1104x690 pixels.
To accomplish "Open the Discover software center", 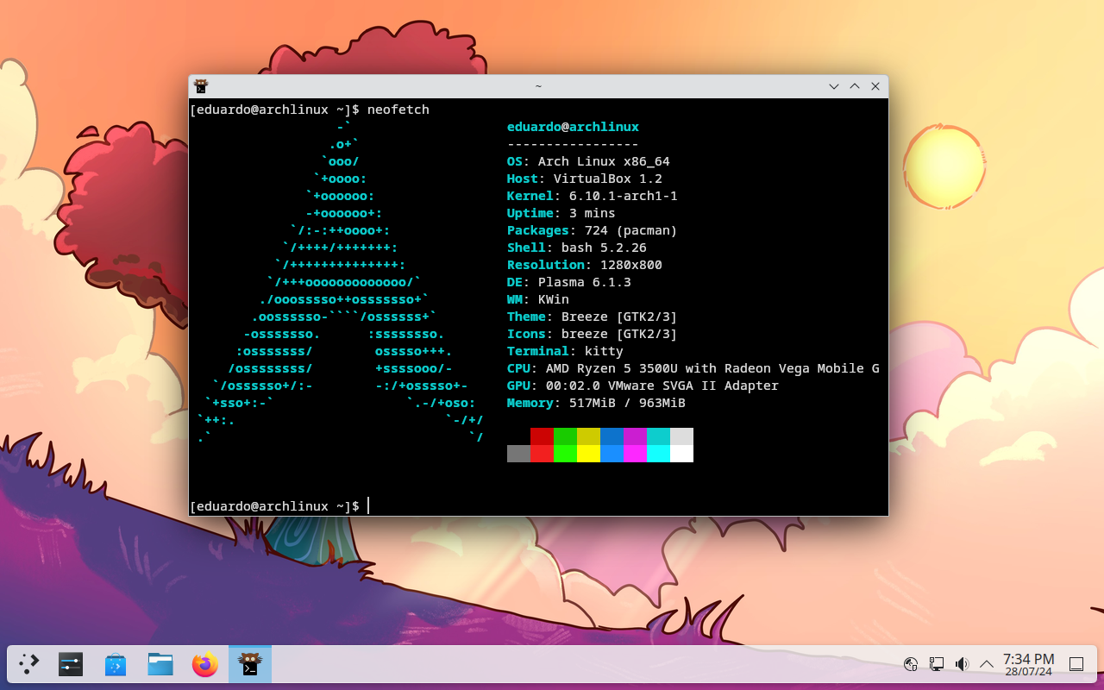I will [116, 664].
